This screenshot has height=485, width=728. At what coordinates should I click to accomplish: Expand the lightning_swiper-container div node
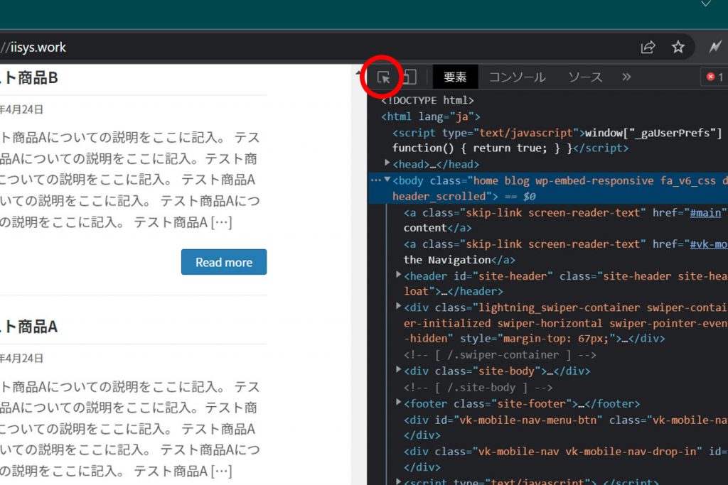(398, 306)
